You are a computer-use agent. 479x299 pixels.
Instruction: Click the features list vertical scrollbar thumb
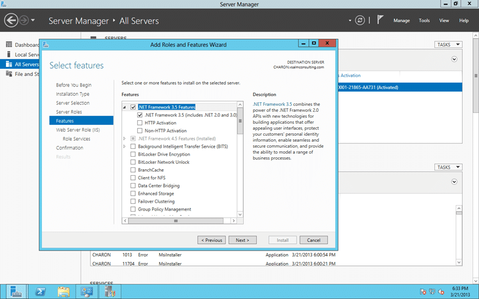tap(240, 121)
